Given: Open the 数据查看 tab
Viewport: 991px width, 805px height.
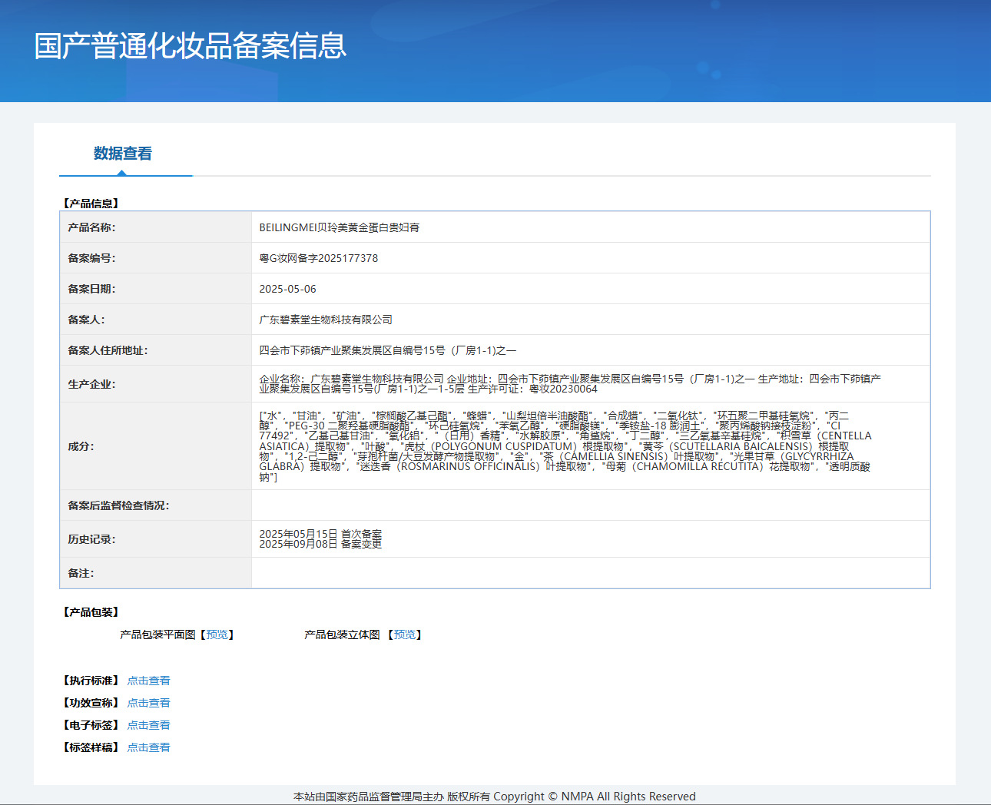Looking at the screenshot, I should [123, 154].
